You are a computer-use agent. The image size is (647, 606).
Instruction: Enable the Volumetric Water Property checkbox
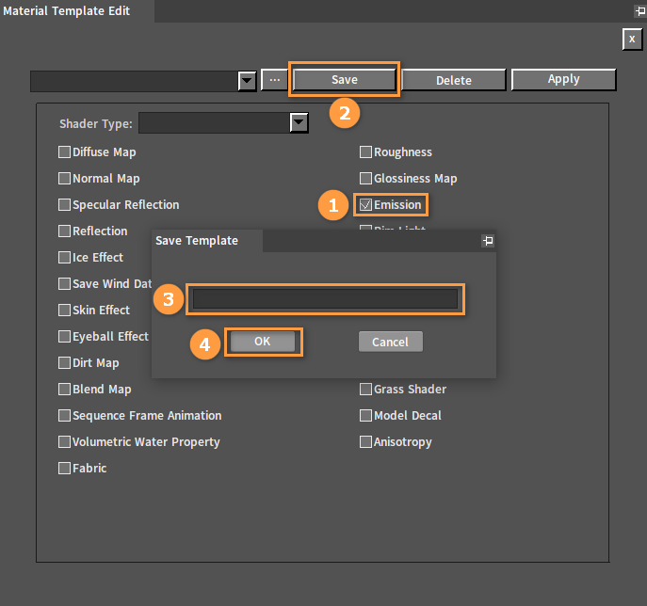click(65, 442)
